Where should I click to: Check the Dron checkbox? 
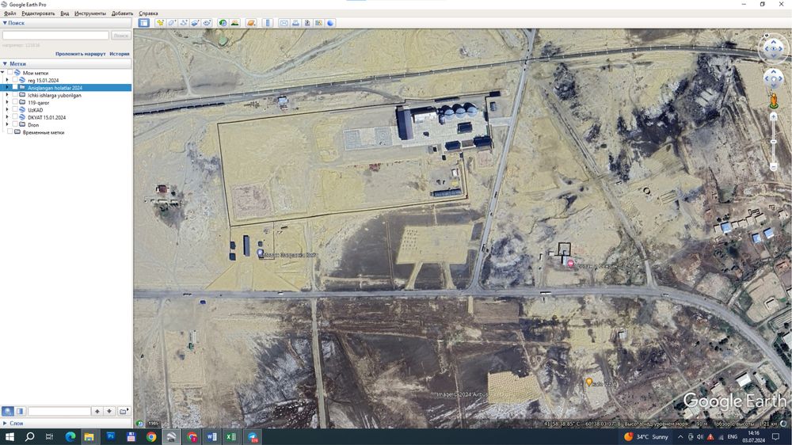(x=15, y=124)
